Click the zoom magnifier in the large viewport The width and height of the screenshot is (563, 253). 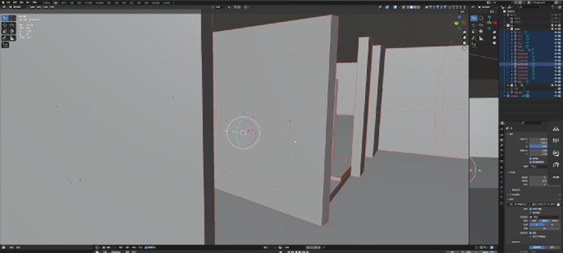pos(465,32)
